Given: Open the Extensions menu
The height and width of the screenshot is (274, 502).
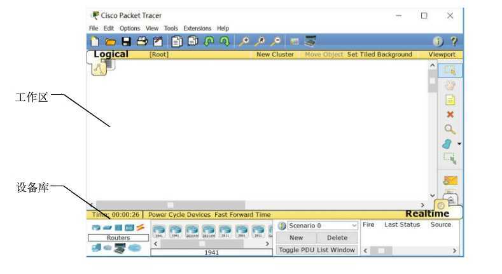Looking at the screenshot, I should [197, 28].
